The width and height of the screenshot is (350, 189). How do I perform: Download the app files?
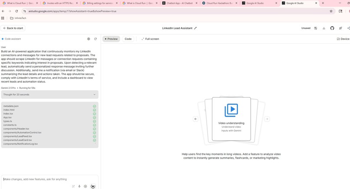tap(324, 28)
